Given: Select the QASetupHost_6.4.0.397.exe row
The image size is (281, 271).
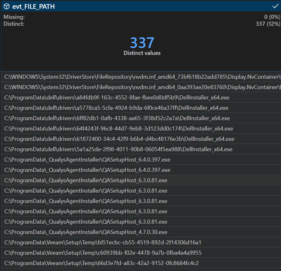Looking at the screenshot, I should [x=88, y=159].
